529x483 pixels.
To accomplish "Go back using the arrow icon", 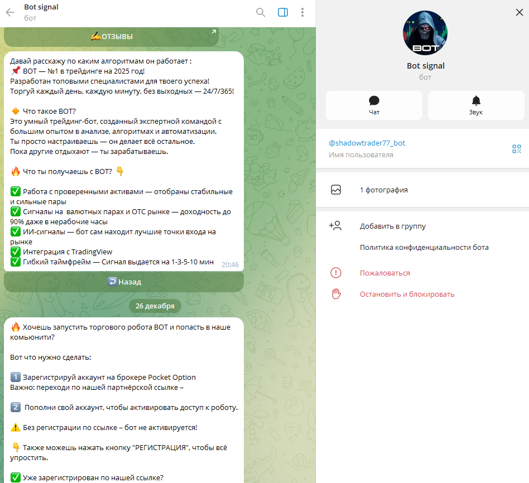I will pos(10,12).
